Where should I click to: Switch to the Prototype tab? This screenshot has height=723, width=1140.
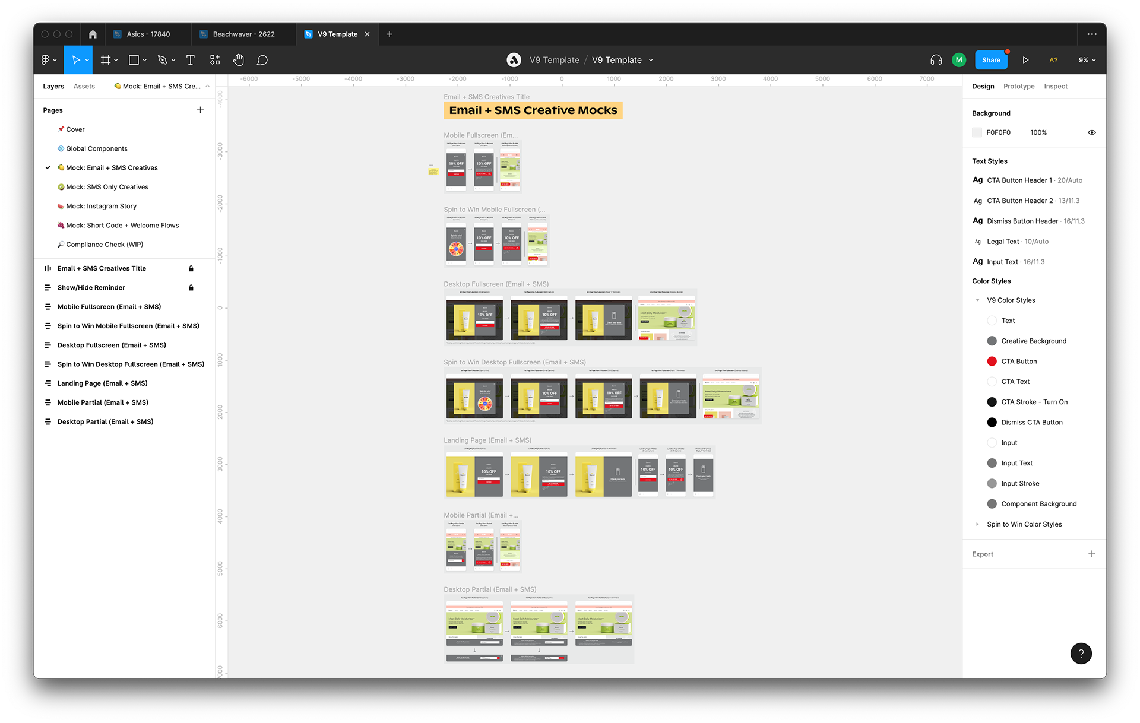click(1018, 87)
